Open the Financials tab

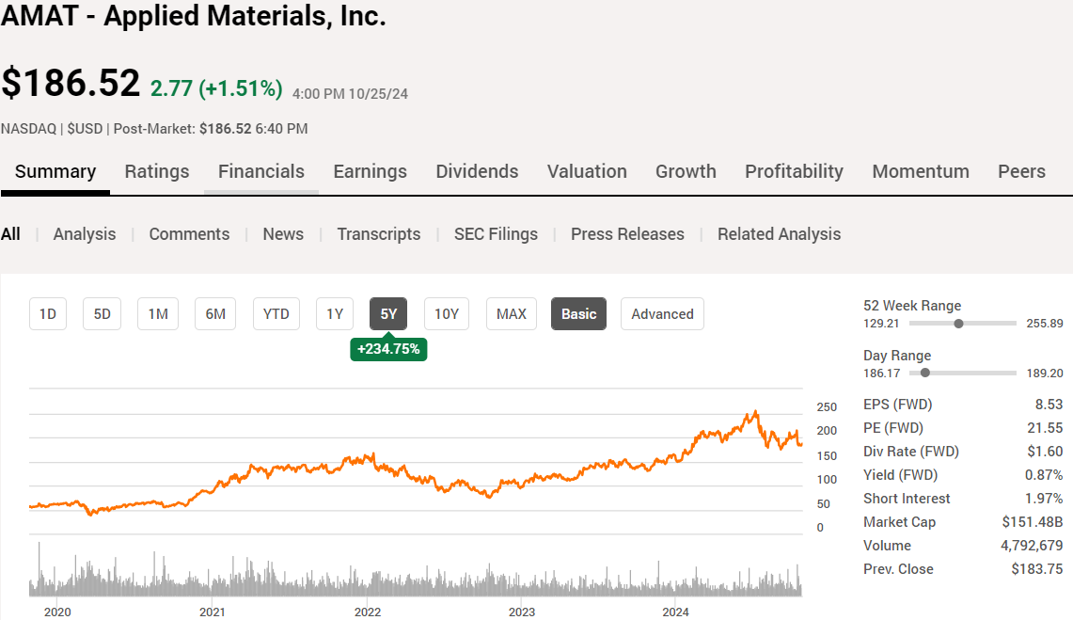click(x=261, y=171)
